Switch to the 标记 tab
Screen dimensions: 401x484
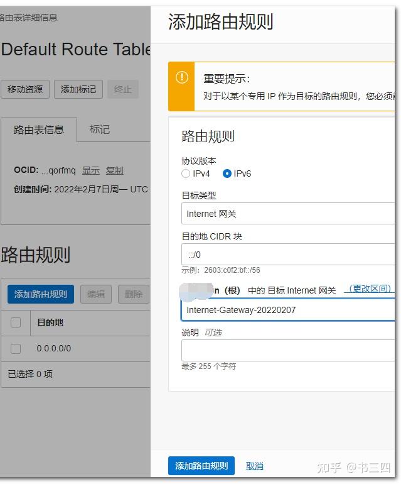click(x=99, y=129)
